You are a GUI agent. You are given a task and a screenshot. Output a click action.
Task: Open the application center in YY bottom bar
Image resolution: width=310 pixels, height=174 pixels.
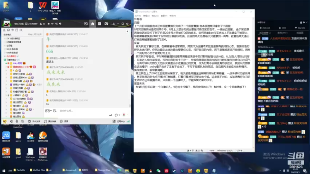[x=119, y=121]
